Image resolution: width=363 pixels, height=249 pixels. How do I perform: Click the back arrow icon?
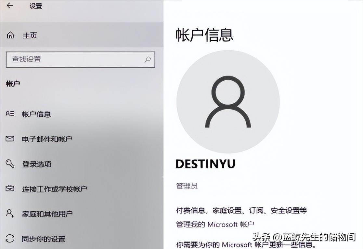9,6
